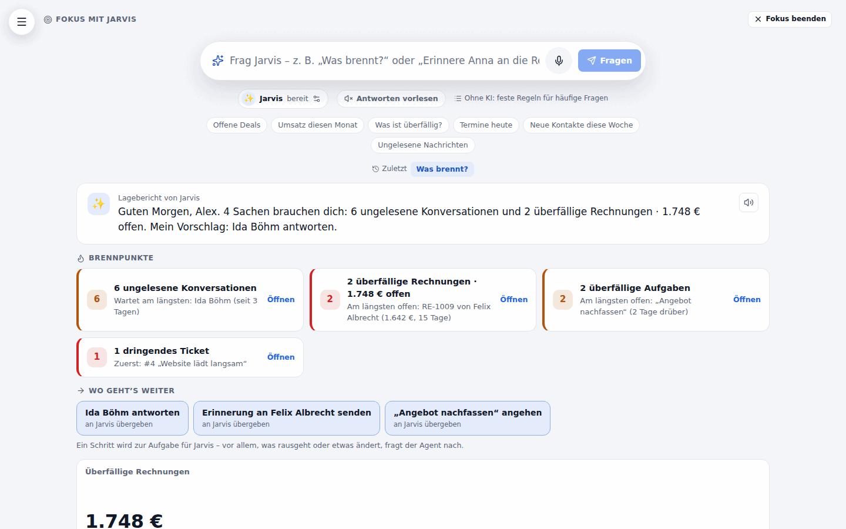Viewport: 846px width, 529px height.
Task: Click the Jarvis sparkle icon in the Lagebericht card
Action: pyautogui.click(x=99, y=204)
